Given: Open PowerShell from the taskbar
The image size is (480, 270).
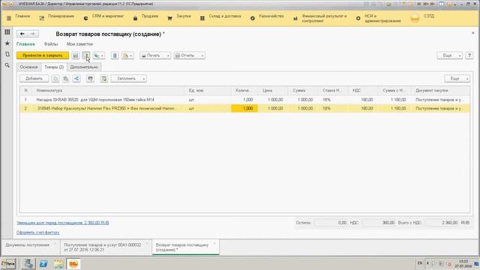Looking at the screenshot, I should 43,263.
